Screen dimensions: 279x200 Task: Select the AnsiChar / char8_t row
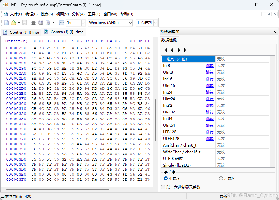(215, 145)
